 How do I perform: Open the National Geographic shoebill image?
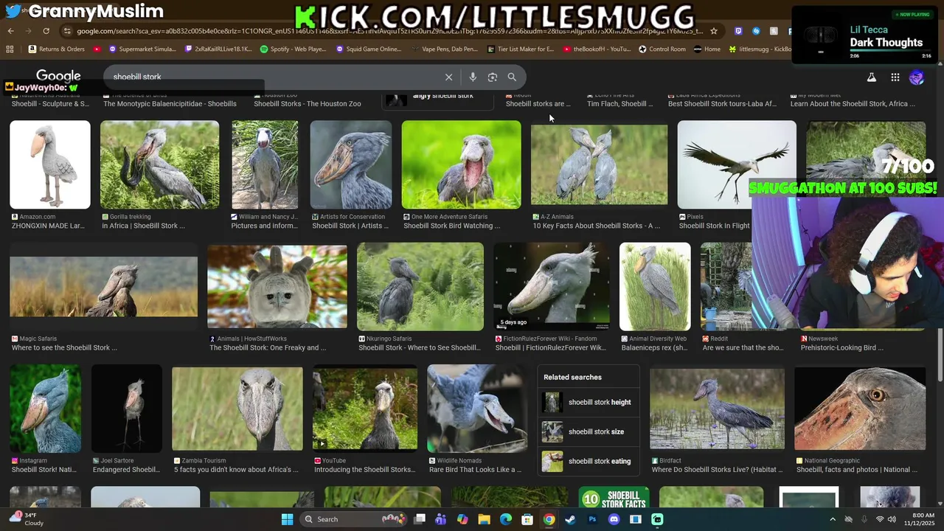tap(860, 408)
